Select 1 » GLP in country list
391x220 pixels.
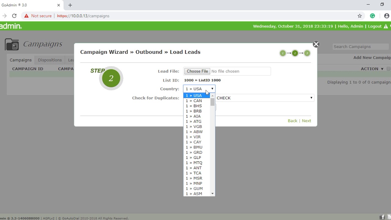point(197,158)
